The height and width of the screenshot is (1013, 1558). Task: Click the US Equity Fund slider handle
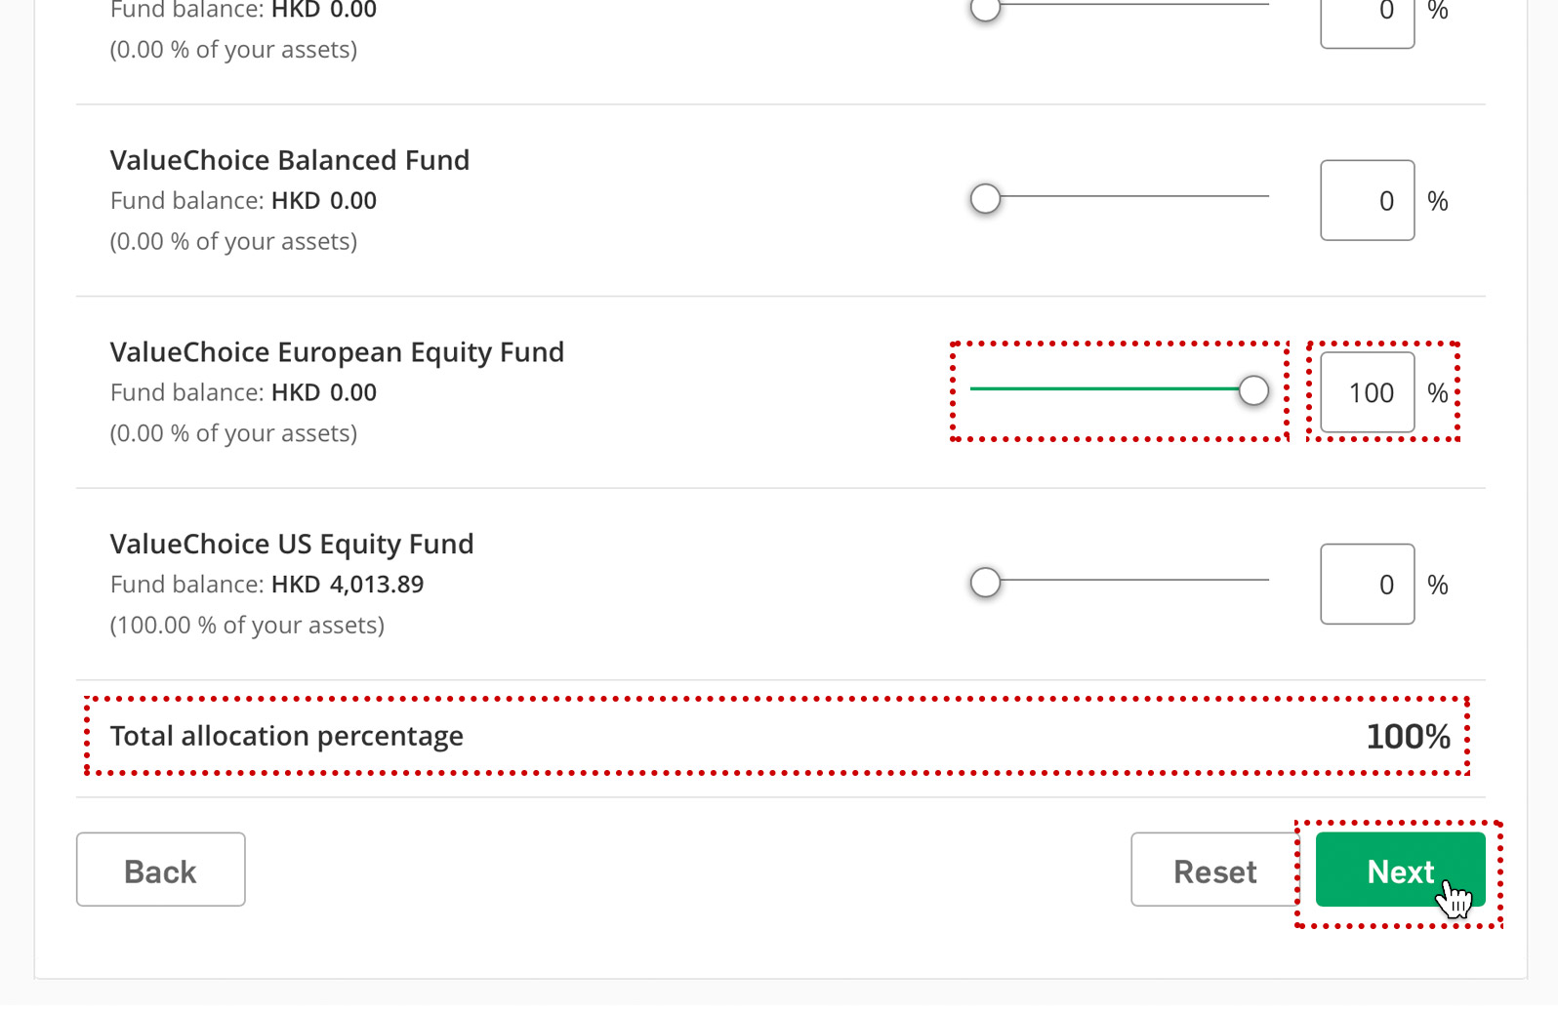(986, 584)
